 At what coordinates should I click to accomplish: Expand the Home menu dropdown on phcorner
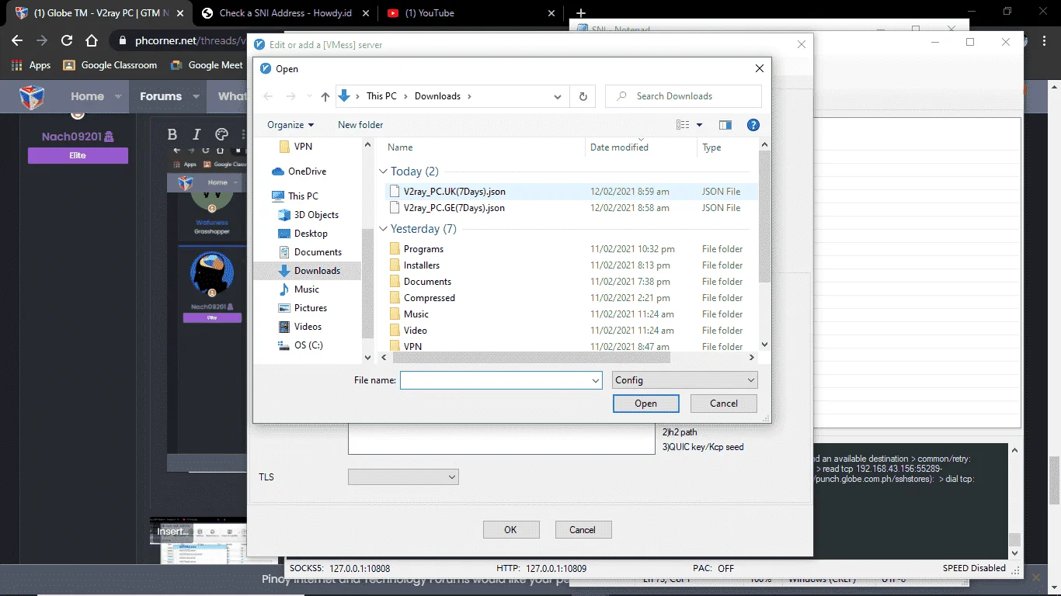[x=118, y=97]
